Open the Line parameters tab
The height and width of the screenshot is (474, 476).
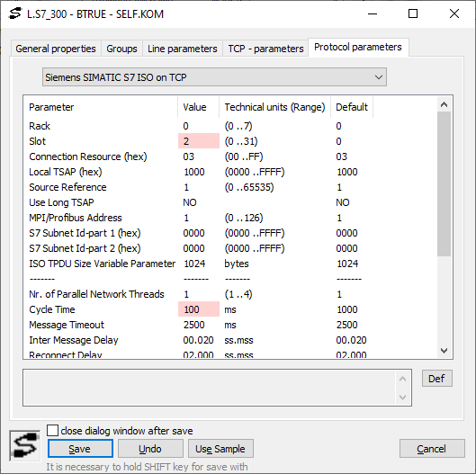(183, 49)
